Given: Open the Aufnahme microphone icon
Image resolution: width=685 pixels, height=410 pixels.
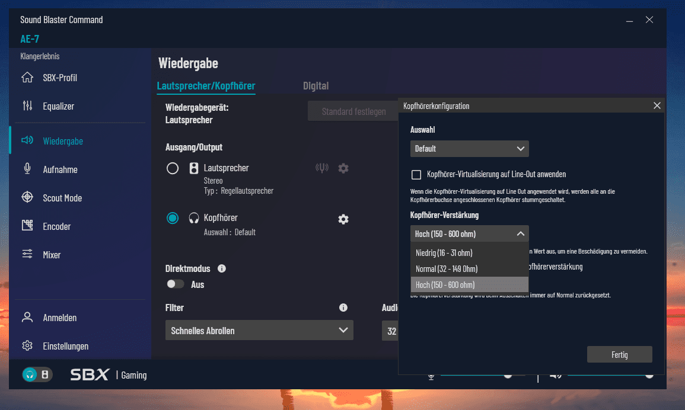Looking at the screenshot, I should 27,168.
